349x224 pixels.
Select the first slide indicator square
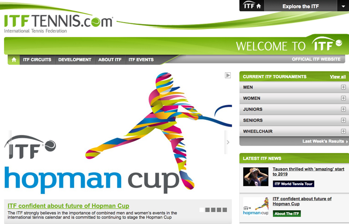tap(202, 210)
